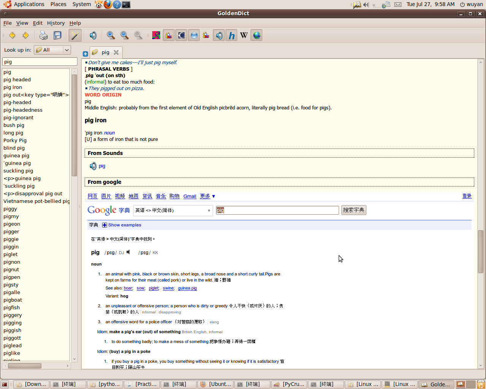The width and height of the screenshot is (486, 389).
Task: Click the article pane vertical scrollbar thumb
Action: [480, 251]
